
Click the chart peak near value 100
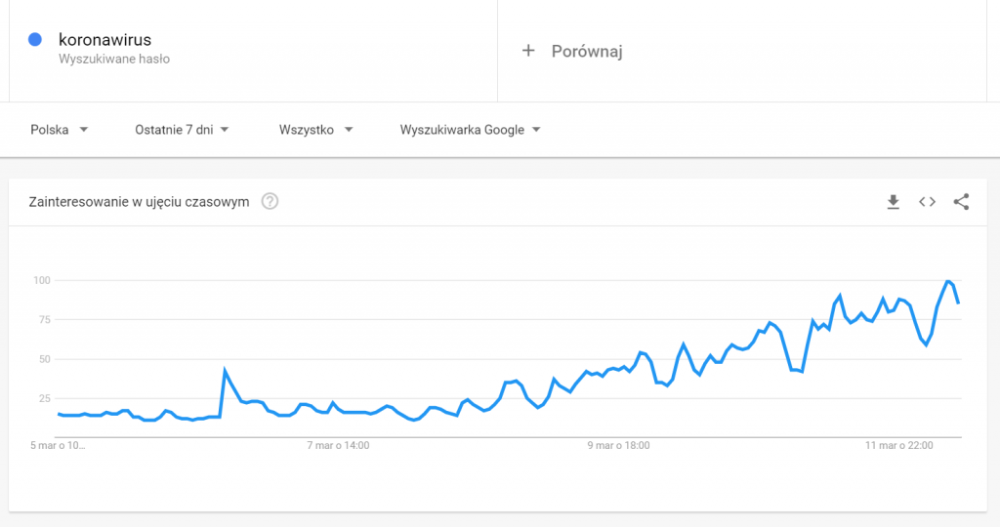[x=948, y=281]
